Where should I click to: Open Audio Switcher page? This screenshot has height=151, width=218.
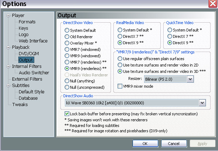tap(34, 72)
